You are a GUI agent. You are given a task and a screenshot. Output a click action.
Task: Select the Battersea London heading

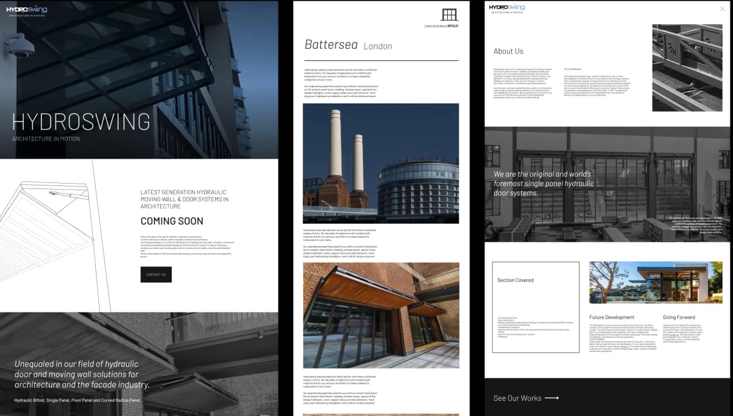(x=348, y=45)
